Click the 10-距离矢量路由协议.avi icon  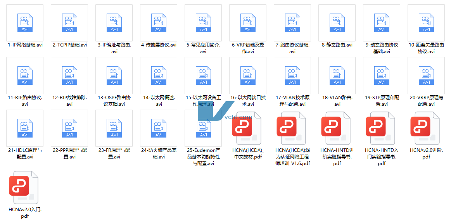pos(426,23)
